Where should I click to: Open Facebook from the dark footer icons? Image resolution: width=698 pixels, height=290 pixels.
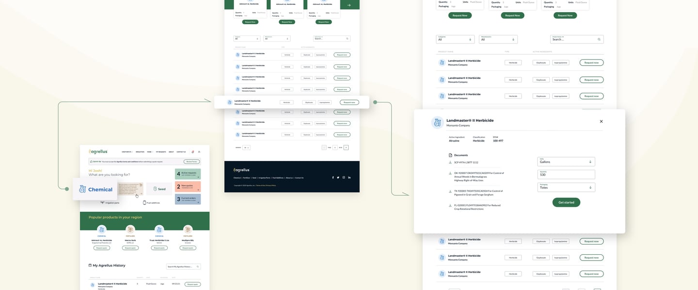(333, 177)
